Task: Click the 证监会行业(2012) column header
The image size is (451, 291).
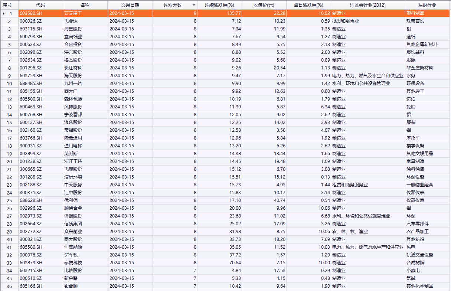Action: pos(367,5)
